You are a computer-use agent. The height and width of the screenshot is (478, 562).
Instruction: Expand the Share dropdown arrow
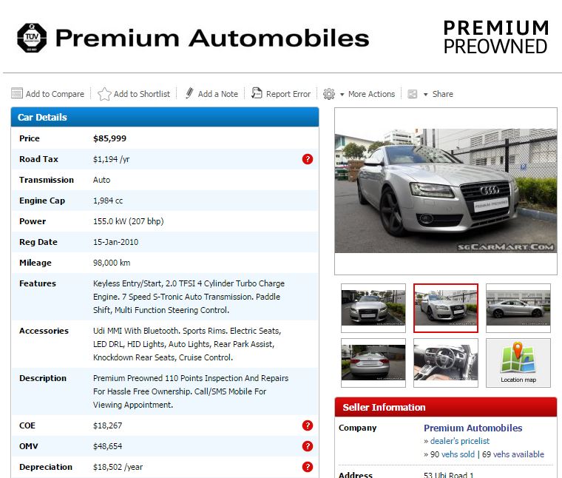coord(426,95)
